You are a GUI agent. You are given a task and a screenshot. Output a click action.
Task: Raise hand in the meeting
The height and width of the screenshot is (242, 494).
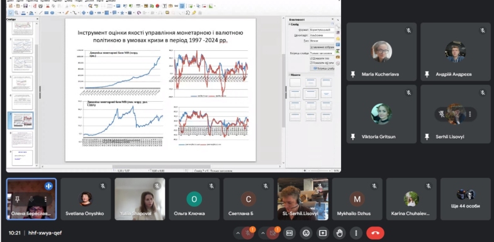[339, 233]
